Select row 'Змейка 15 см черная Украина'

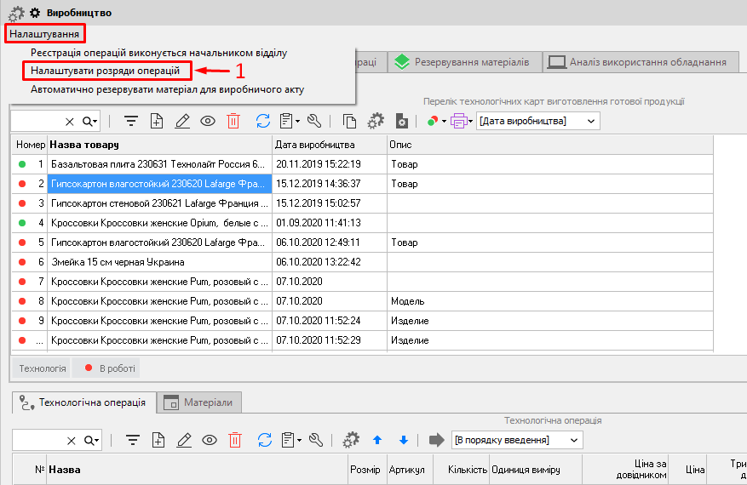pos(159,262)
